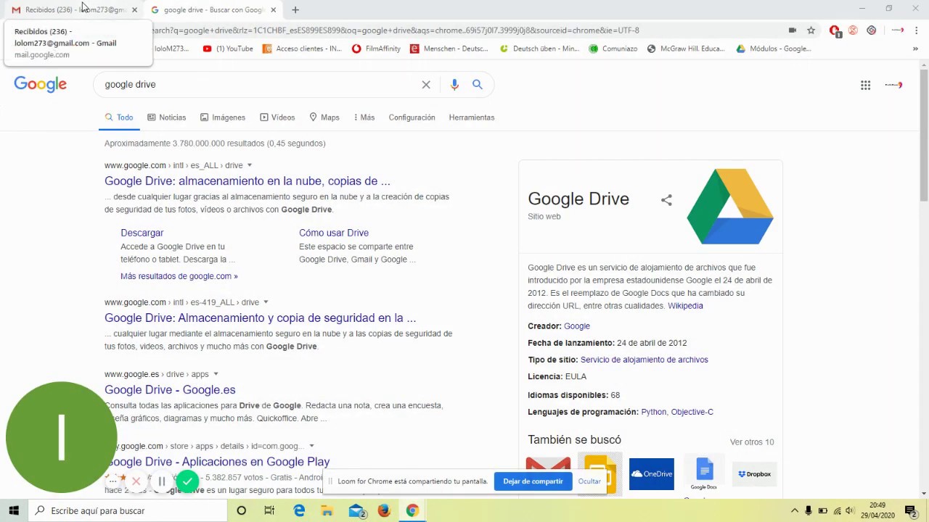The image size is (929, 522).
Task: Open Task View in taskbar
Action: point(269,510)
